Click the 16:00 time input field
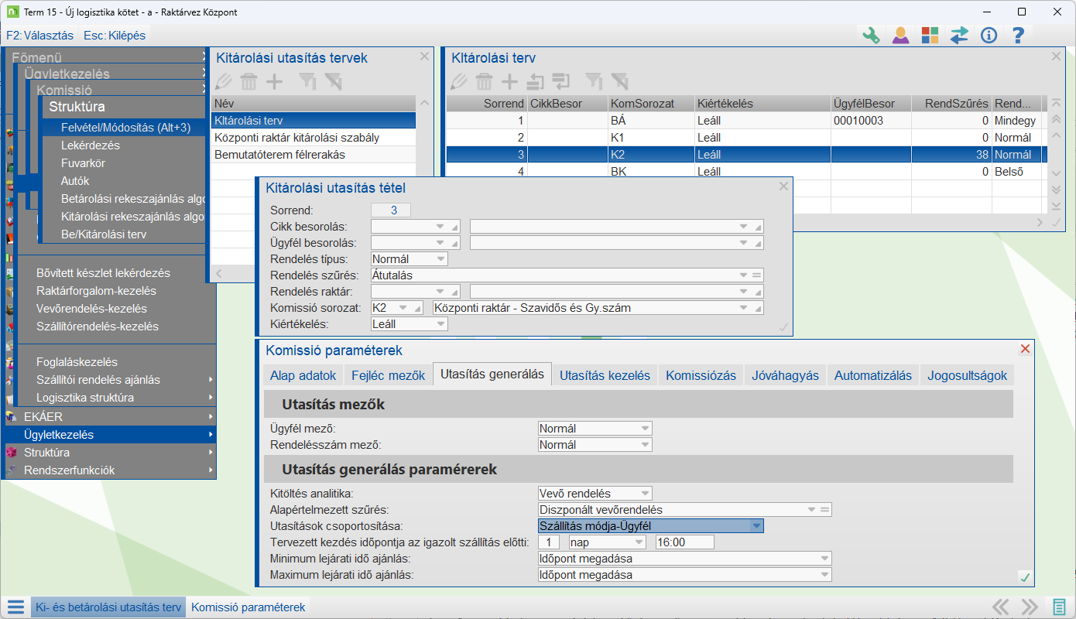The width and height of the screenshot is (1076, 619). coord(684,542)
